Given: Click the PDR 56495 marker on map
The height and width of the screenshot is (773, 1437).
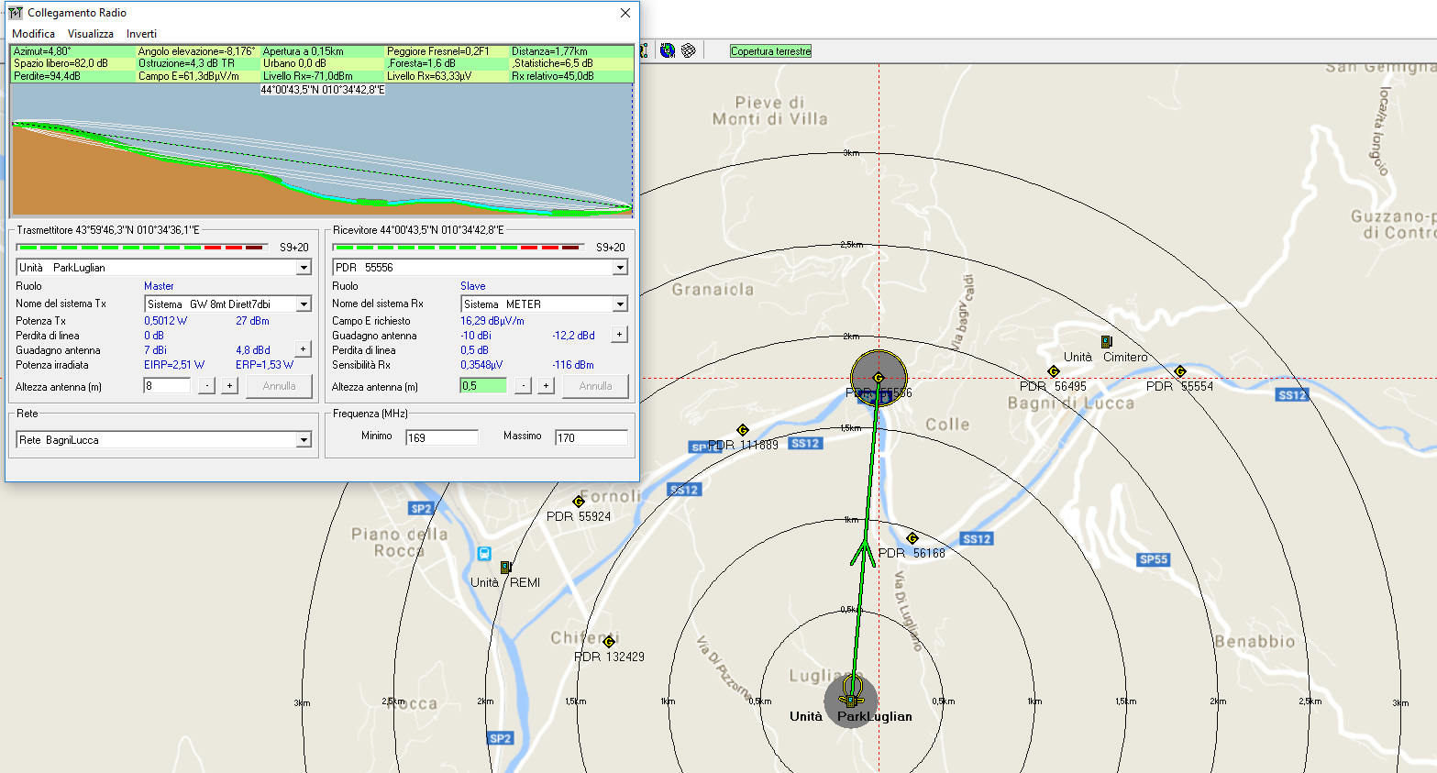Looking at the screenshot, I should pyautogui.click(x=1054, y=371).
